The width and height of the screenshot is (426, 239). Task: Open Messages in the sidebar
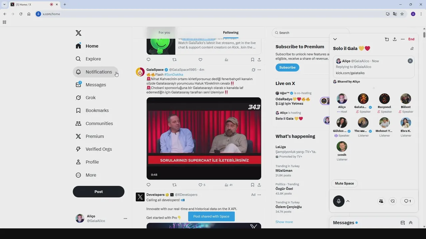[x=91, y=85]
